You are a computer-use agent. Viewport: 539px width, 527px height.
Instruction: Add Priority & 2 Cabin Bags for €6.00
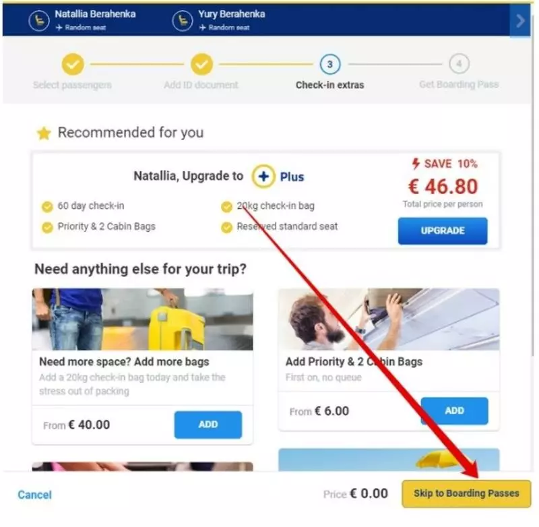454,411
